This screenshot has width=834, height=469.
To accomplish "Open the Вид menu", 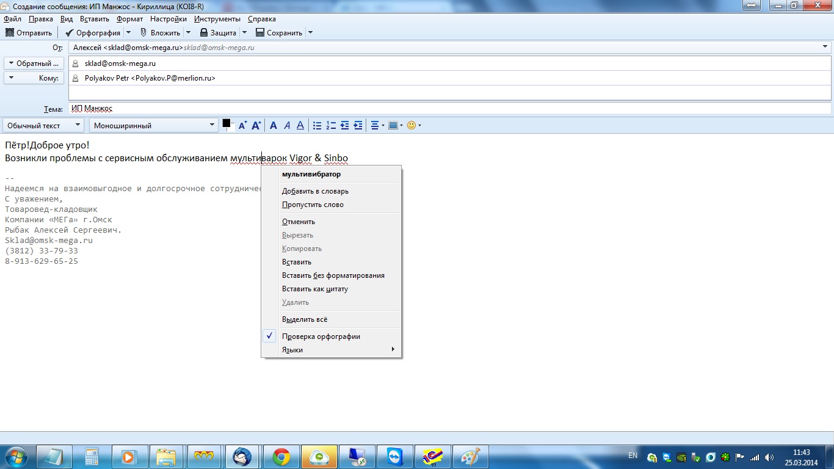I will (67, 19).
